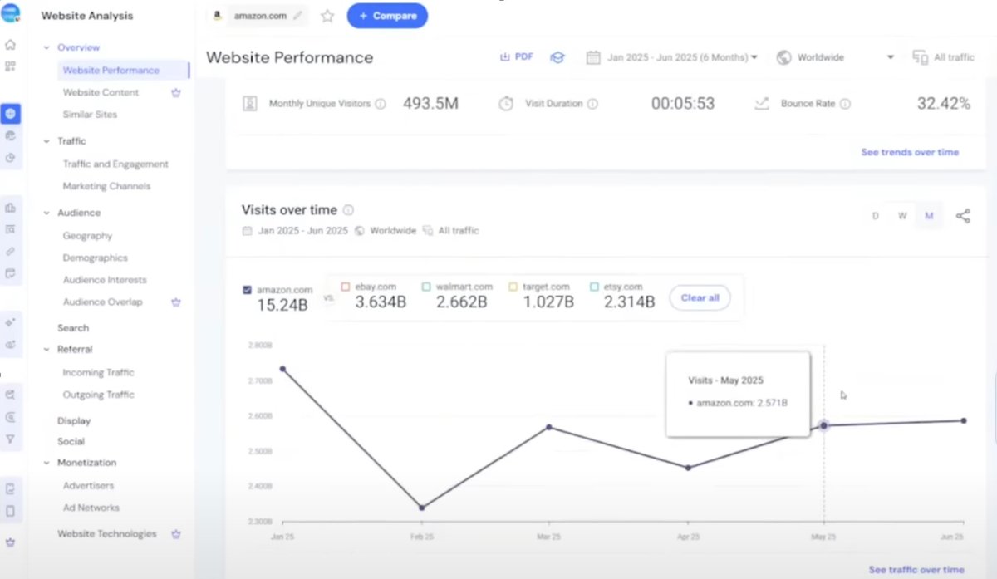Image resolution: width=997 pixels, height=579 pixels.
Task: Switch chart granularity to W (weekly)
Action: click(x=901, y=216)
